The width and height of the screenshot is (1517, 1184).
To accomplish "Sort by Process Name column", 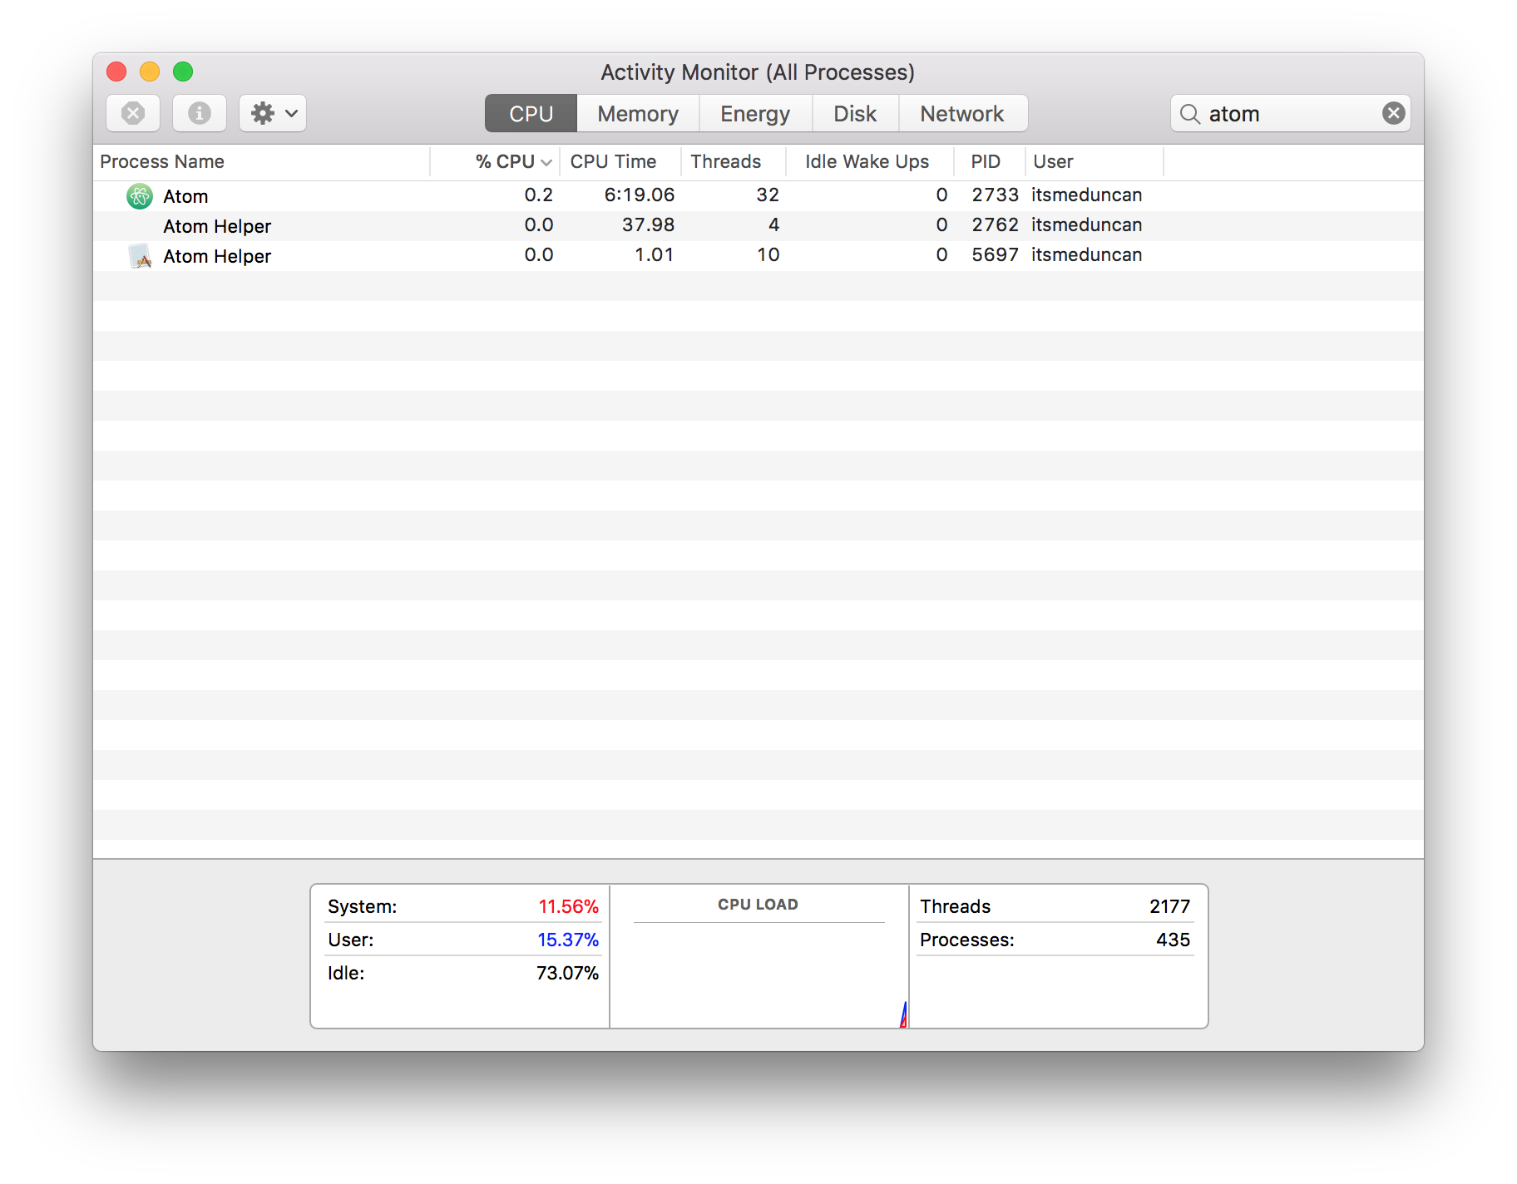I will point(261,161).
